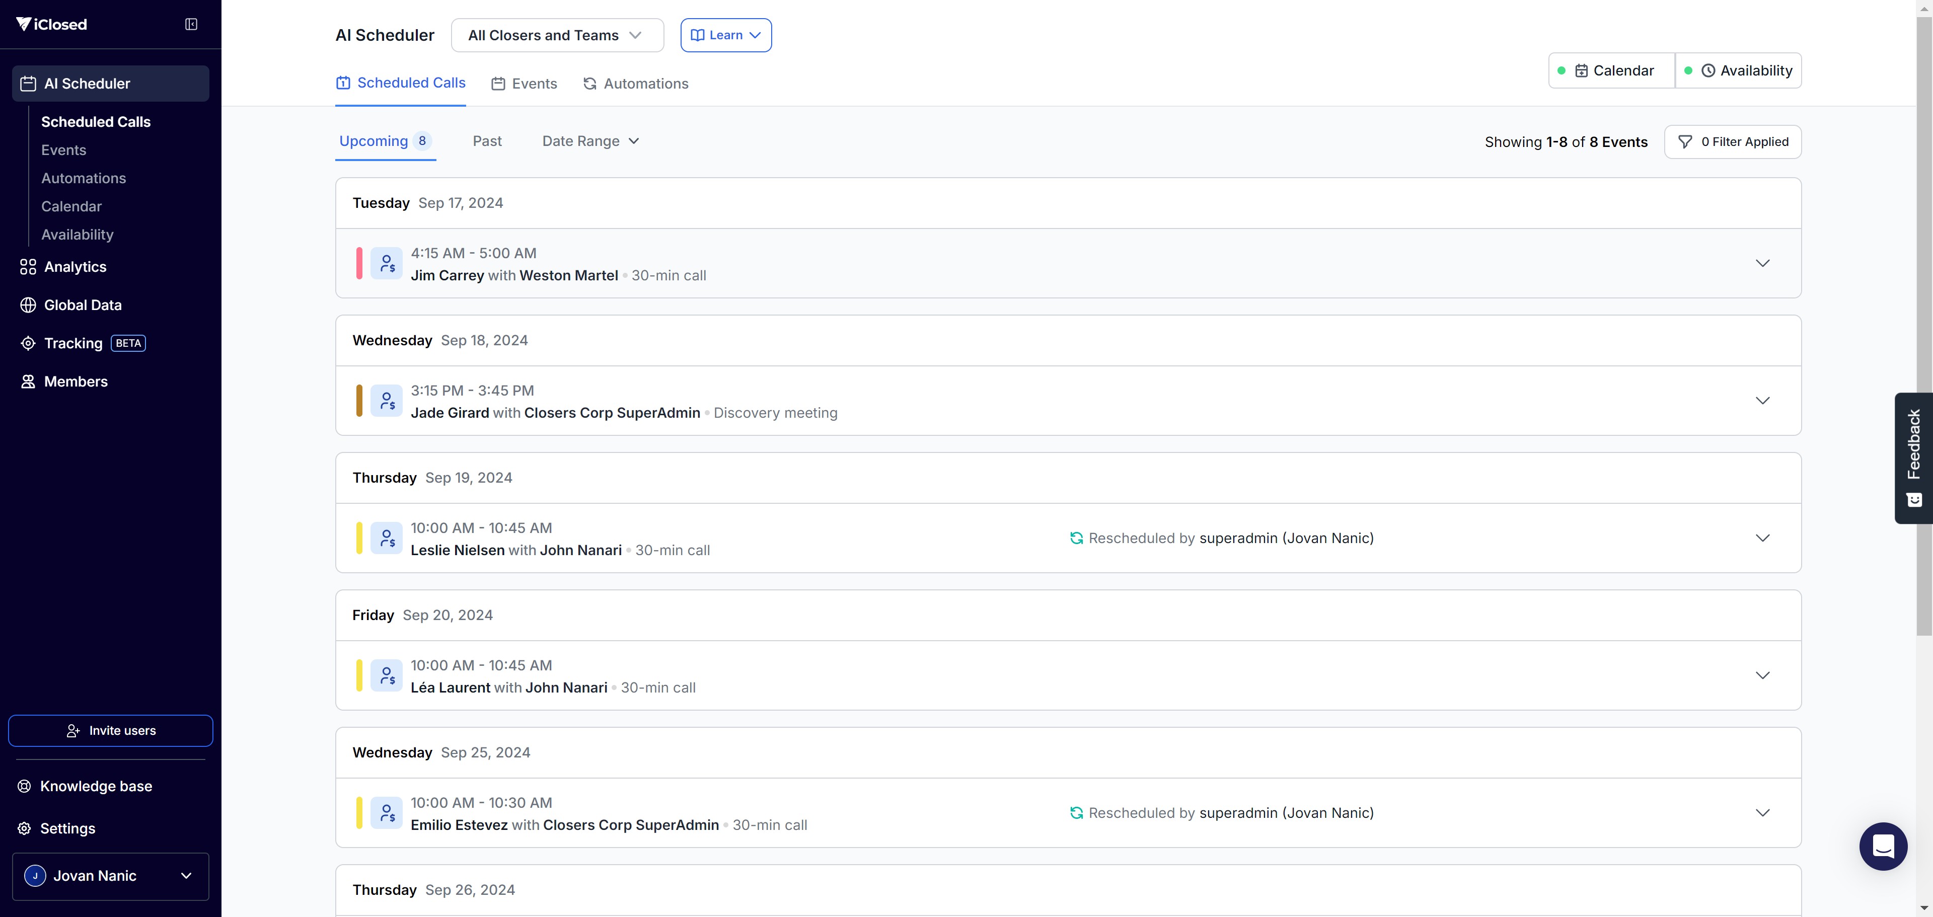Click the filter funnel icon
Image resolution: width=1933 pixels, height=917 pixels.
tap(1685, 142)
